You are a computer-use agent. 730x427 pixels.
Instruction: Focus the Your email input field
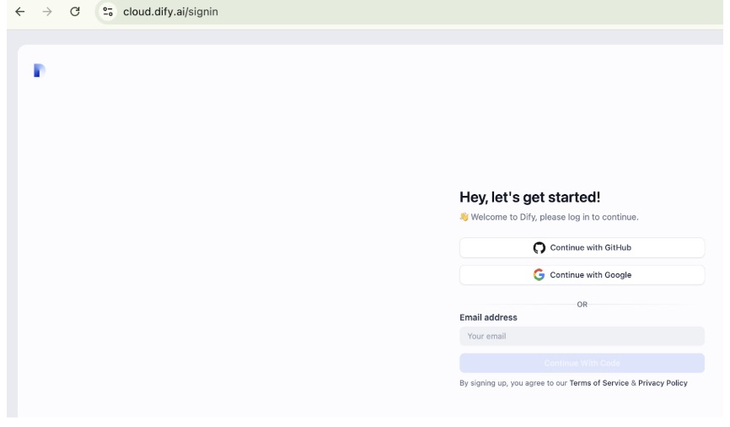pyautogui.click(x=582, y=336)
